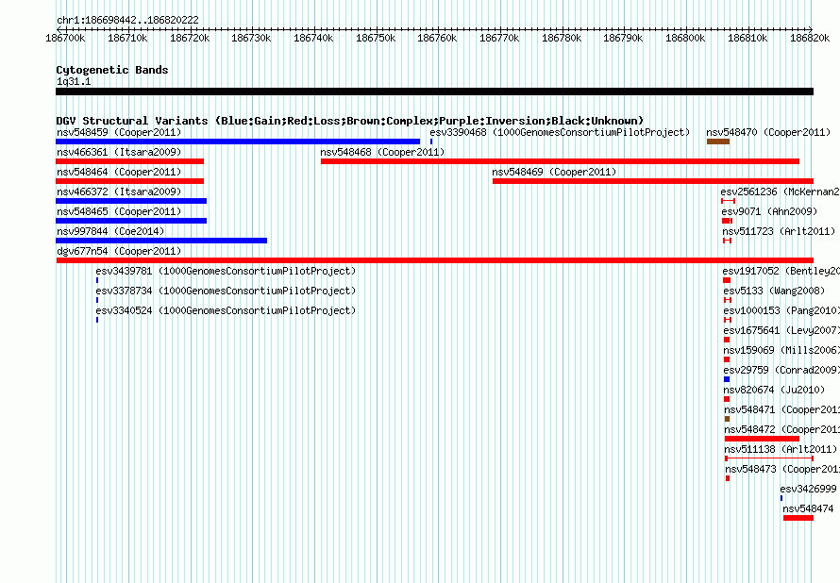Screen dimensions: 840x583
Task: Click the red nsv466361 loss bar
Action: (129, 161)
